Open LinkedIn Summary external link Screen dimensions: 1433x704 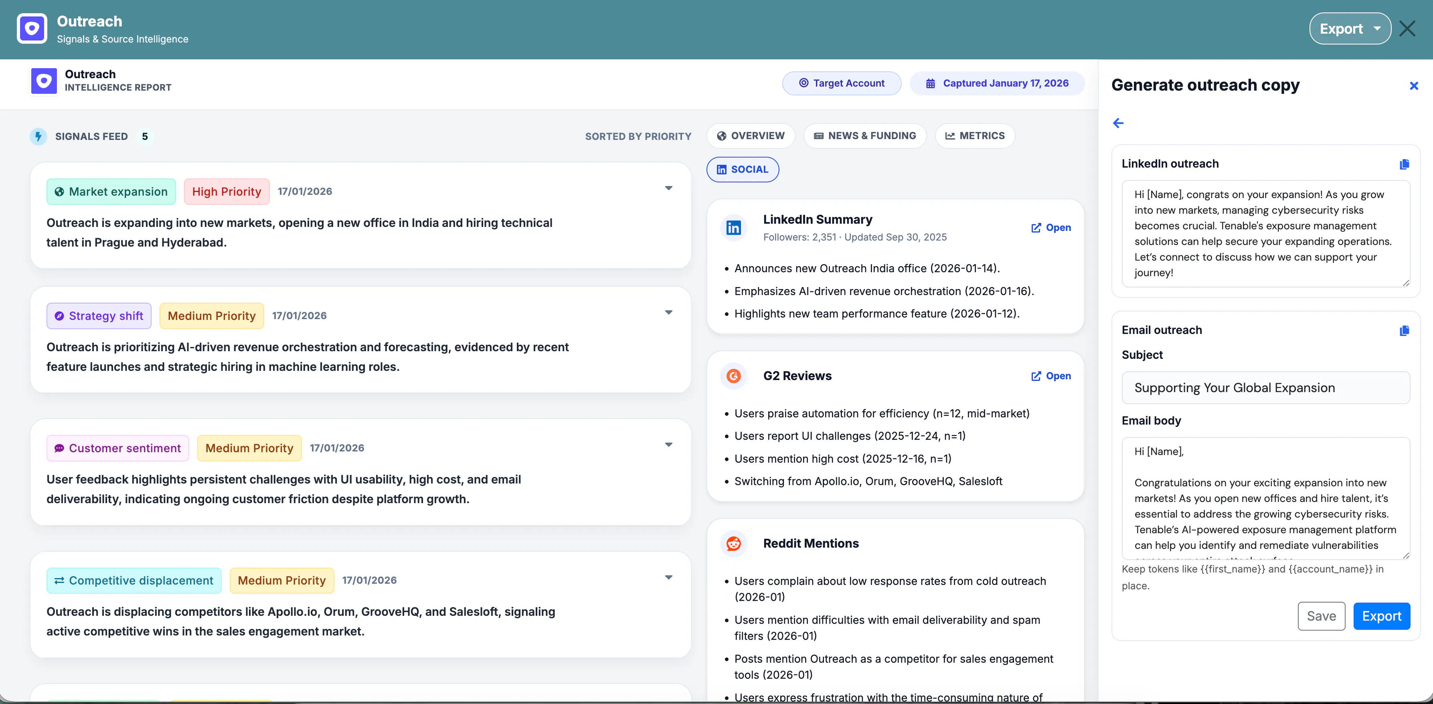pos(1051,227)
